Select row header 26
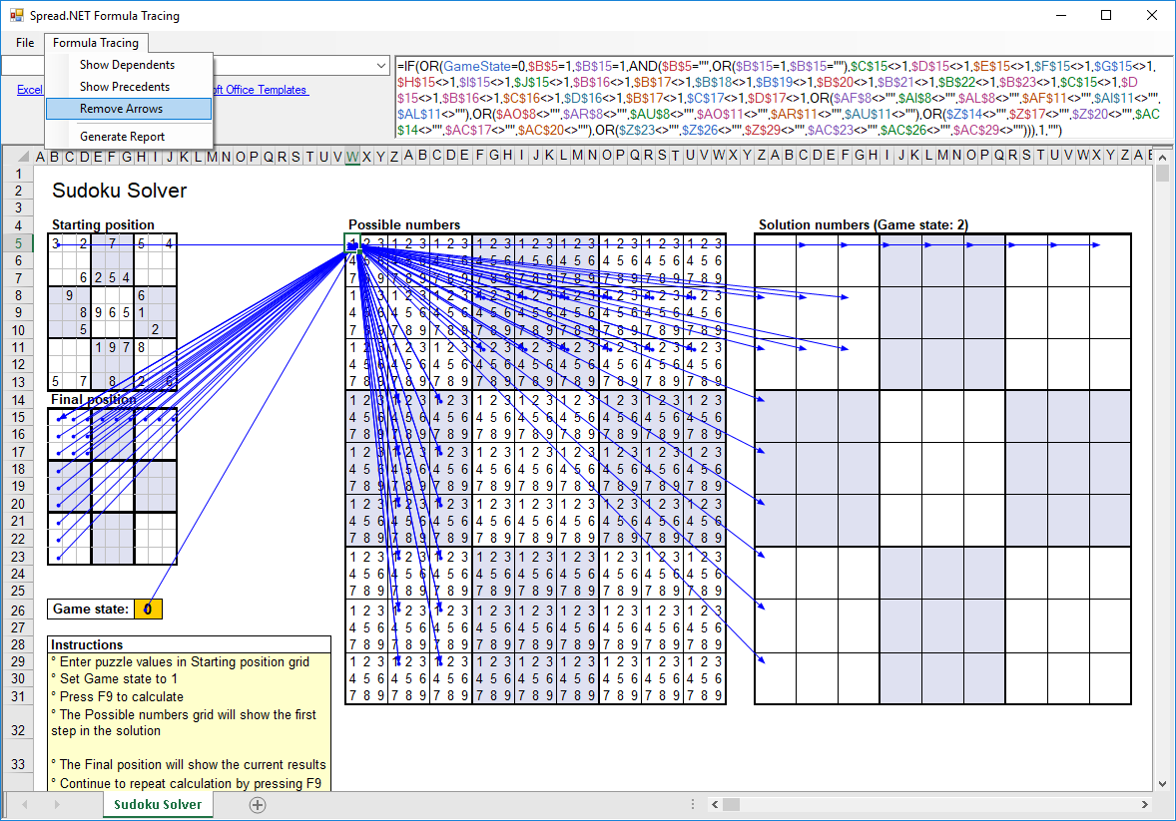The image size is (1176, 821). coord(17,610)
